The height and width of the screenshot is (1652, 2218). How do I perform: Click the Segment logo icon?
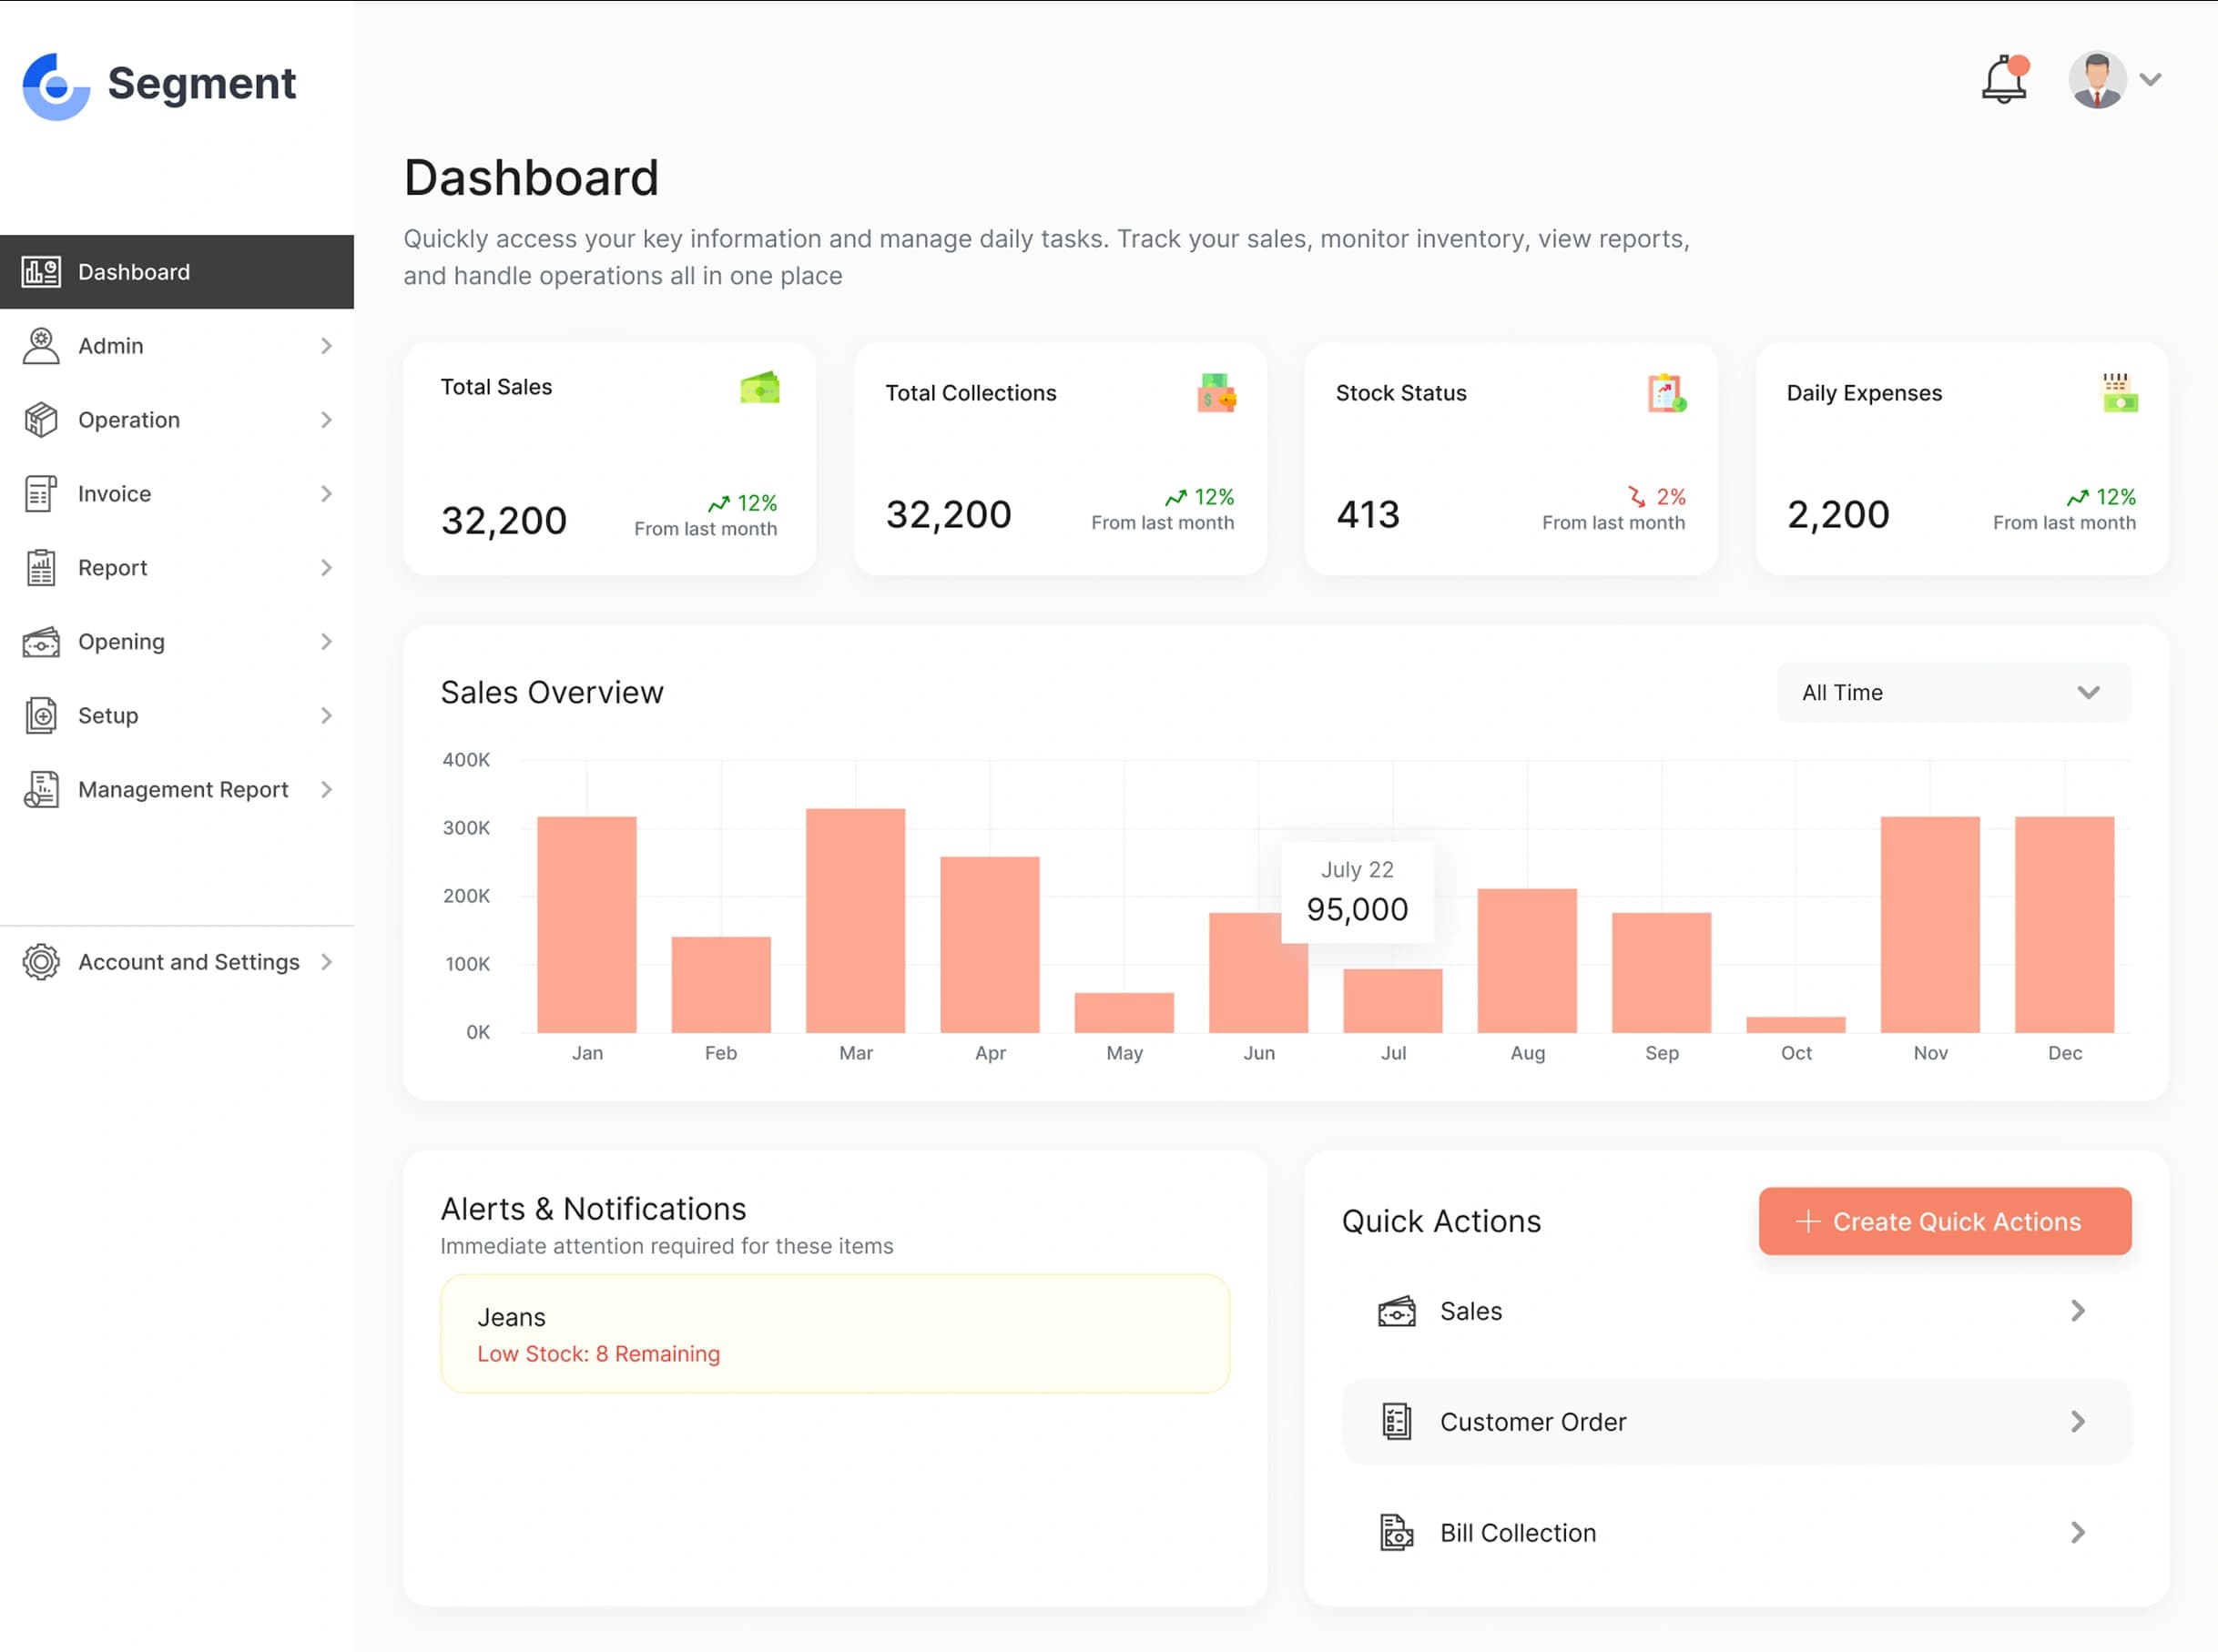(x=56, y=86)
